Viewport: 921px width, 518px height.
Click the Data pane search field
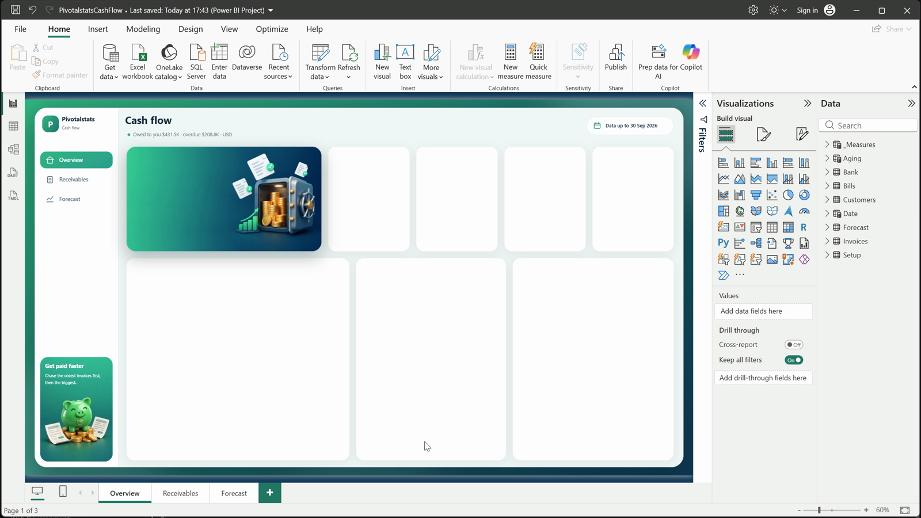(868, 125)
